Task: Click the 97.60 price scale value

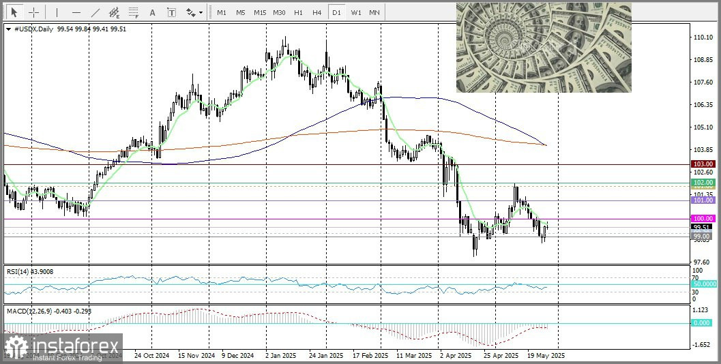Action: point(701,262)
